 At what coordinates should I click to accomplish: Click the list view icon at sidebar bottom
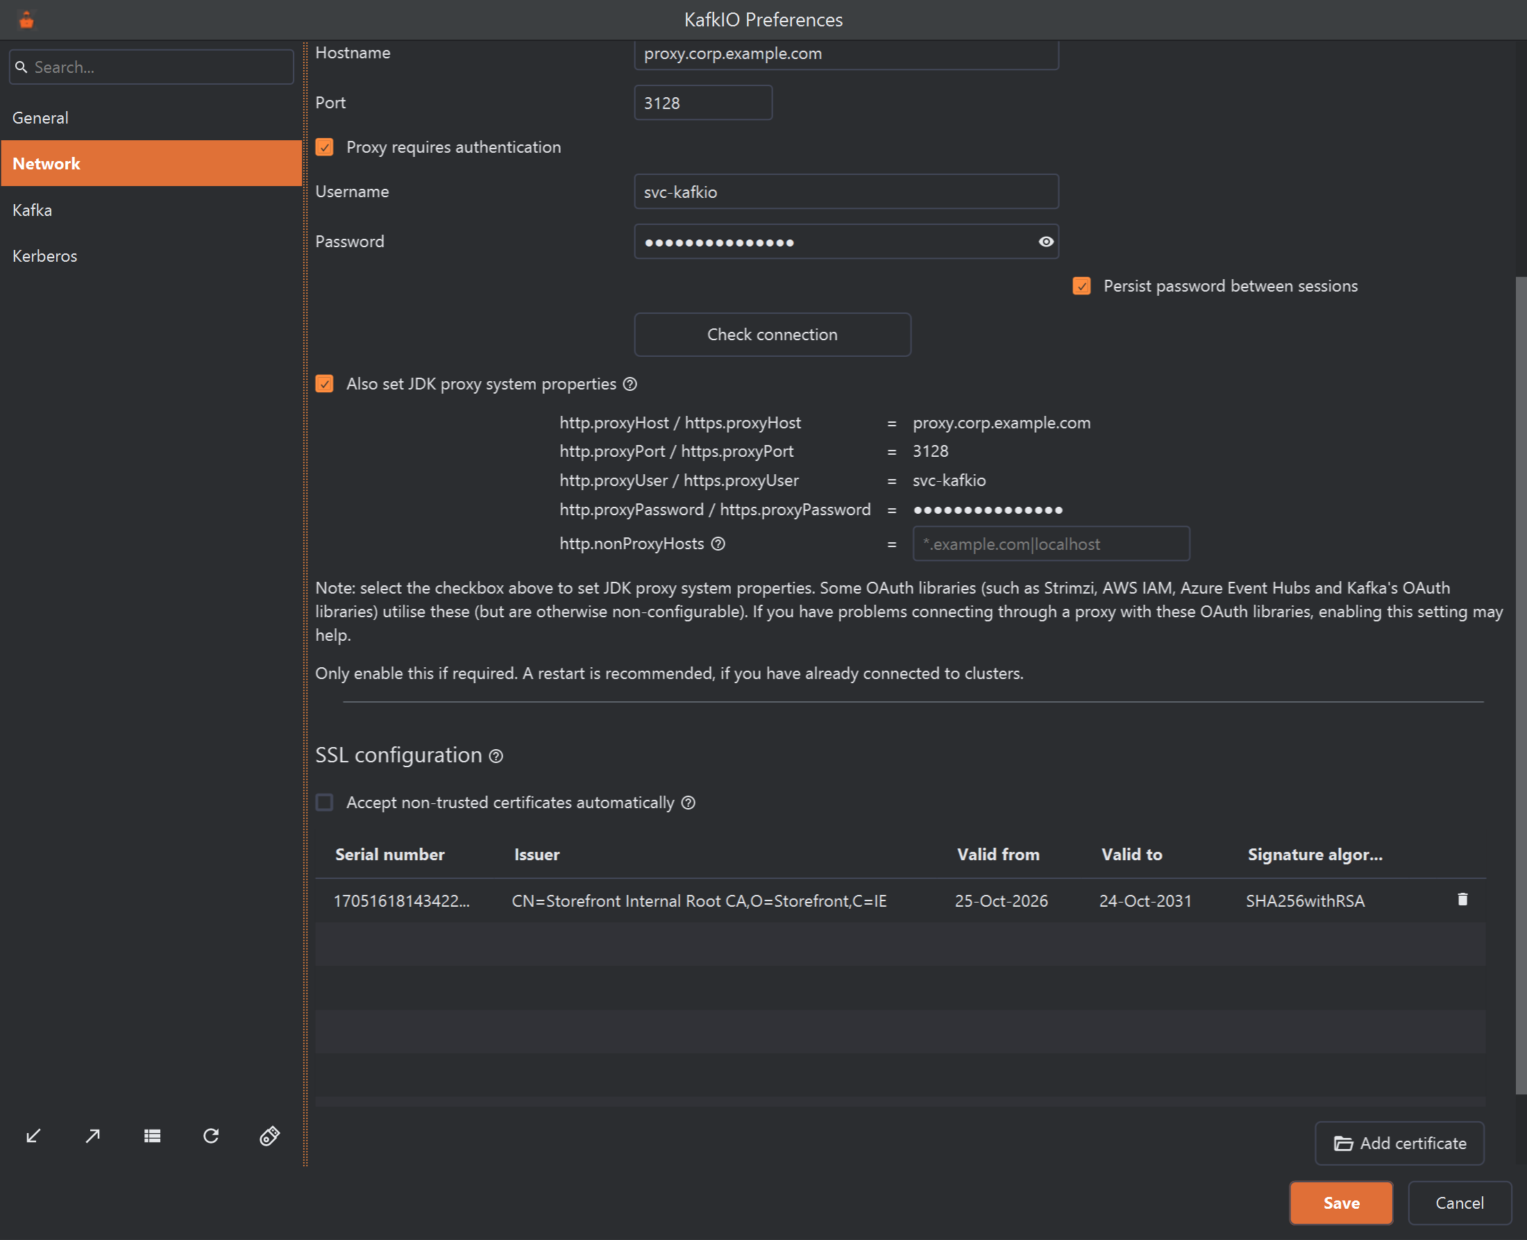click(x=152, y=1136)
